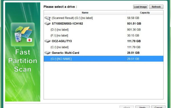Select the (C:/) [no label] partition

coord(103,47)
